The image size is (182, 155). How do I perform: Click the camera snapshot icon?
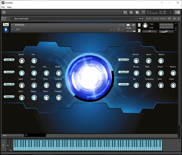[x=128, y=25]
